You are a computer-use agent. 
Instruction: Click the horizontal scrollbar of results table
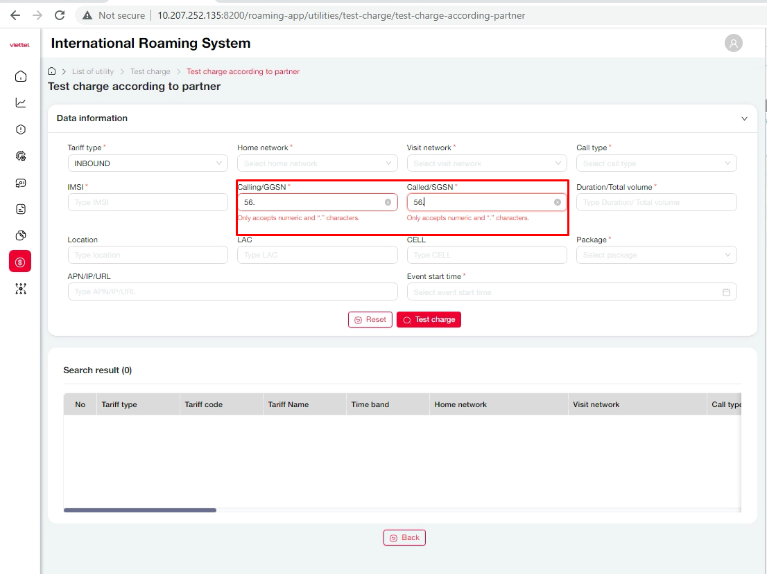click(140, 510)
